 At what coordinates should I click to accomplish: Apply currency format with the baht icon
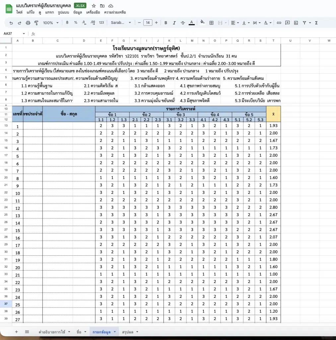tap(67, 23)
